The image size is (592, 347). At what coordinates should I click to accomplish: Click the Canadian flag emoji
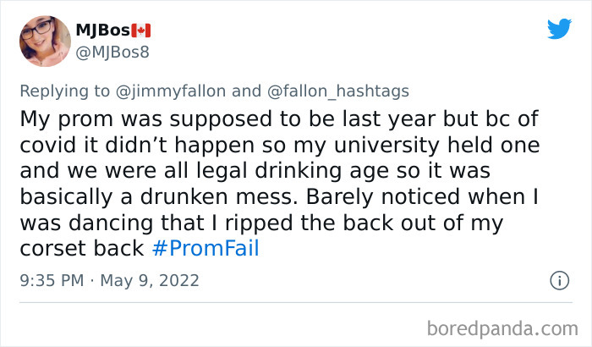[141, 31]
